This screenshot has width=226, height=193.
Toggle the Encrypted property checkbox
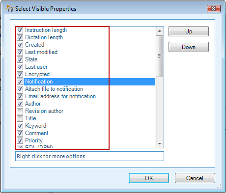point(20,74)
